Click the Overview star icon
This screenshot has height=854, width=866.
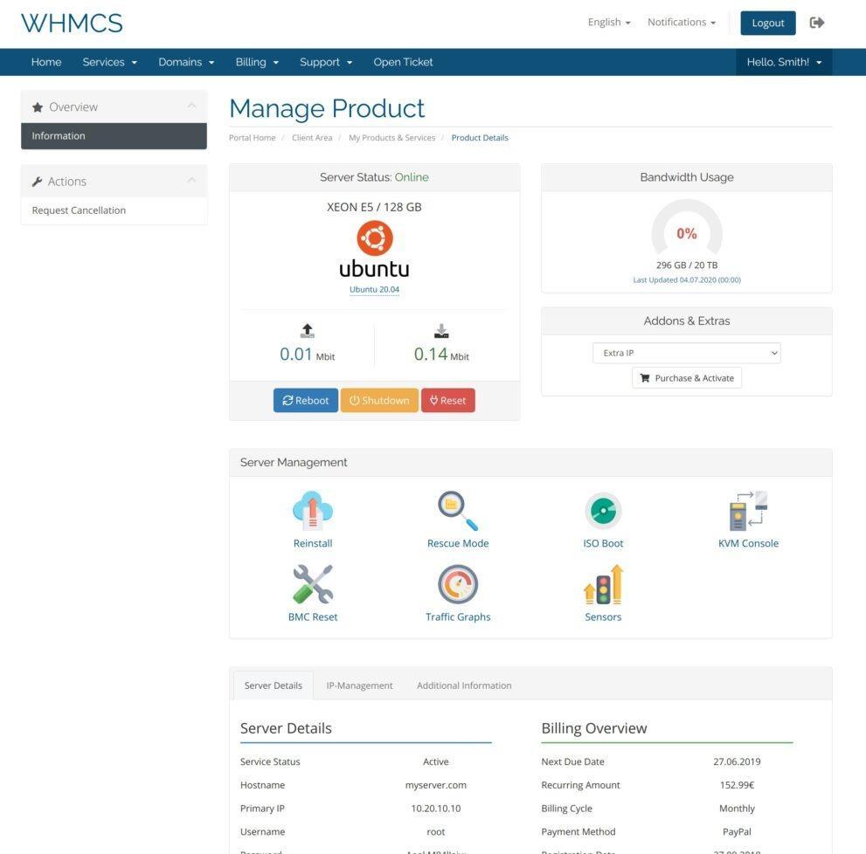point(38,107)
